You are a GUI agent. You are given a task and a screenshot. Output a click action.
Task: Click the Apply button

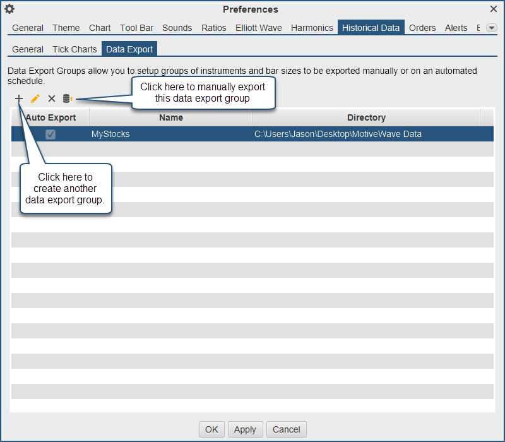coord(245,429)
